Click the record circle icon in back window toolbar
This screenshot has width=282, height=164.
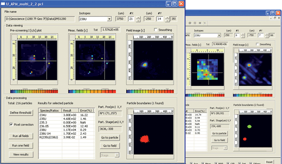[x=190, y=23]
